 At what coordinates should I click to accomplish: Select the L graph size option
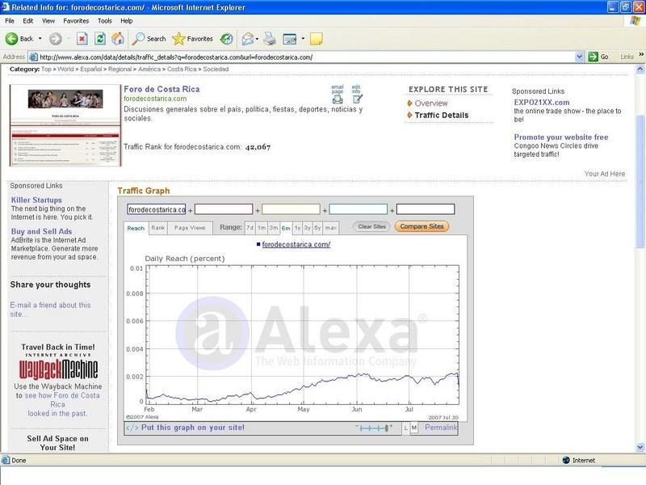(x=406, y=428)
